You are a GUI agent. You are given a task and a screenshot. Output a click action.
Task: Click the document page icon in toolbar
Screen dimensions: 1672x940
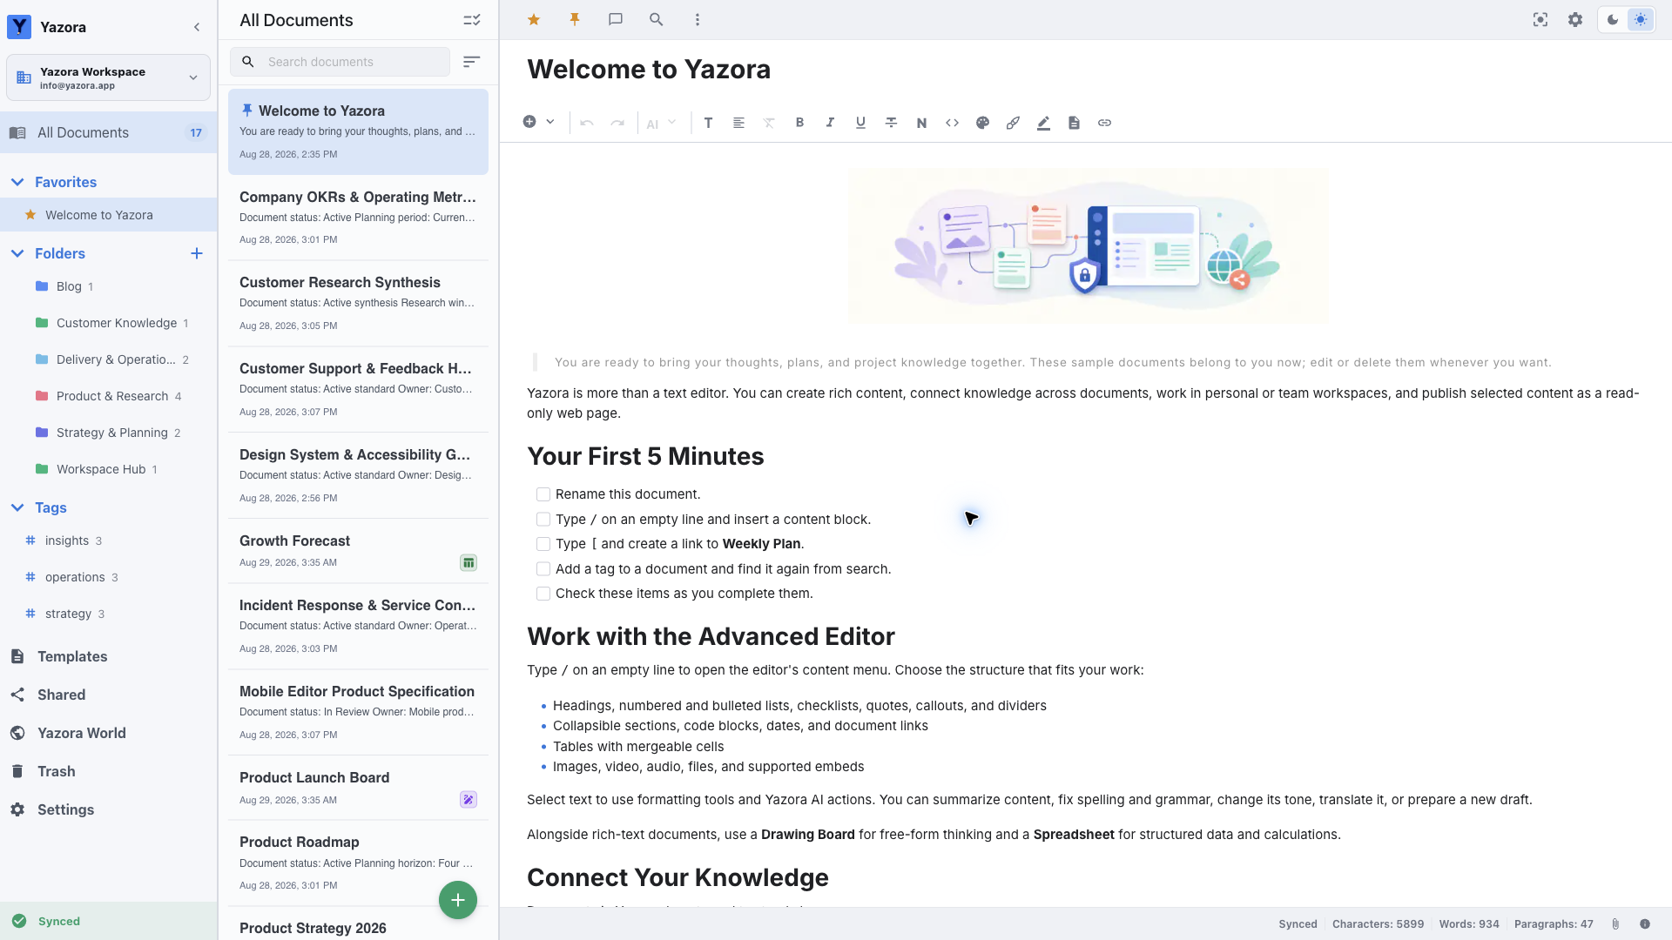click(x=1074, y=123)
